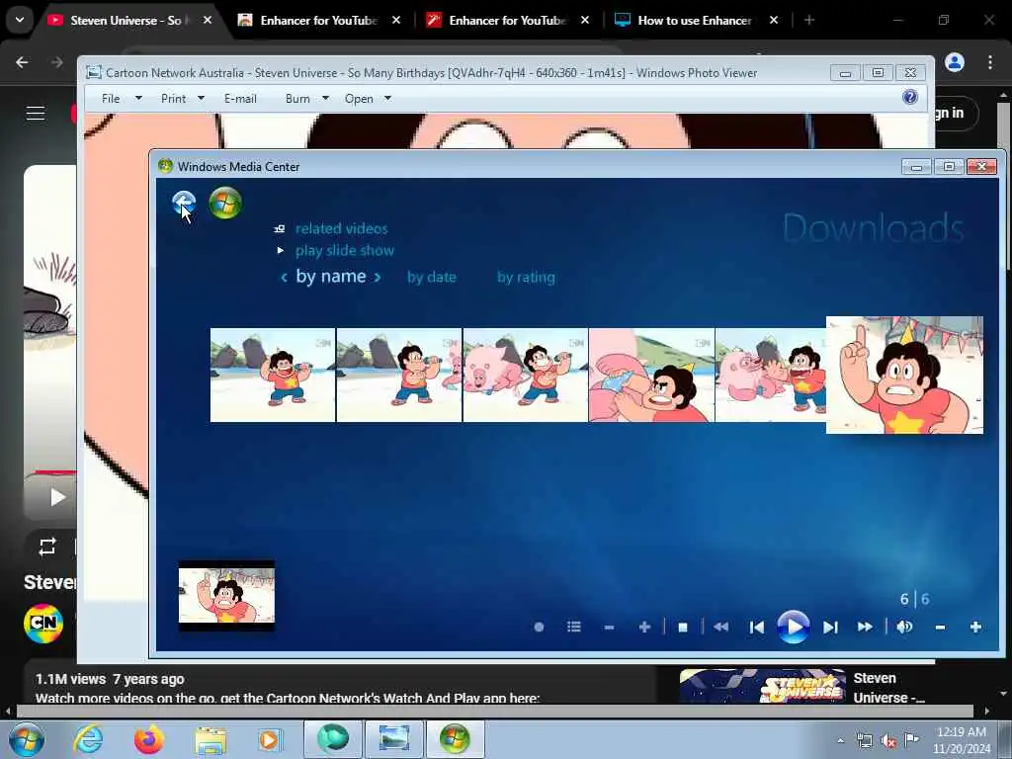Open related videos link
The width and height of the screenshot is (1012, 759).
click(341, 228)
